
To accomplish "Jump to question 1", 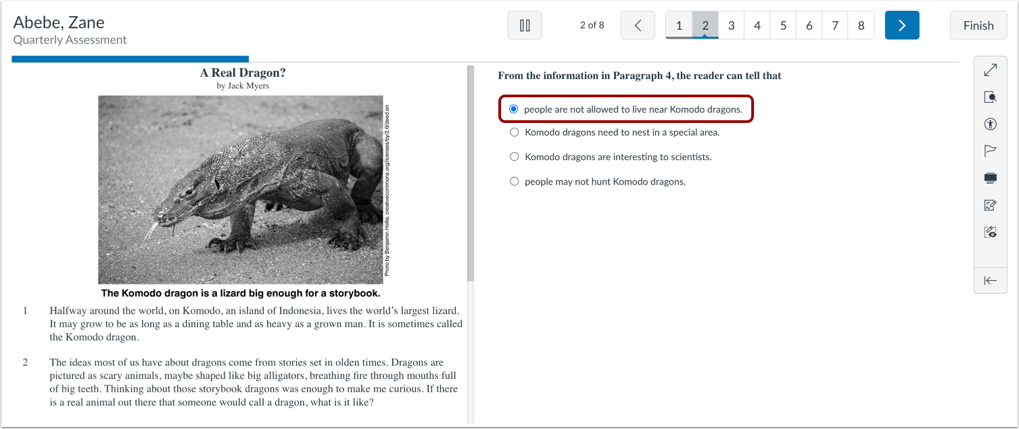I will [x=679, y=26].
